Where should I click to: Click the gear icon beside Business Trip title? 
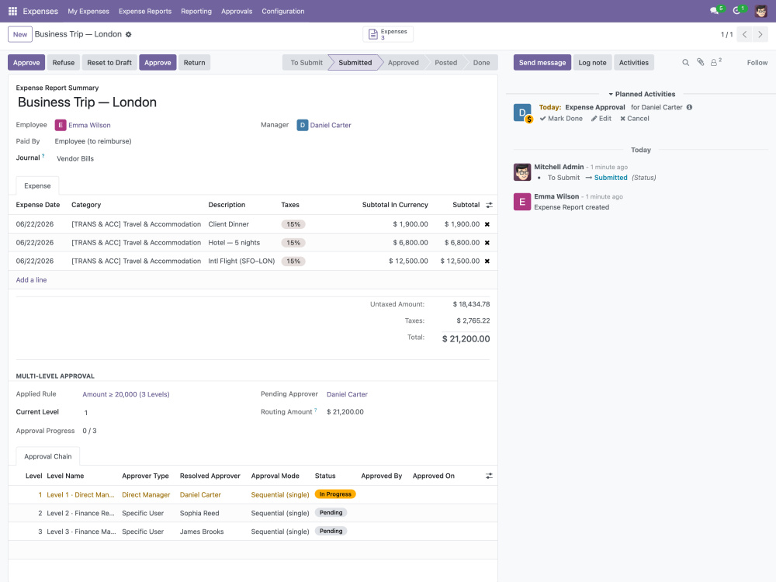tap(129, 34)
